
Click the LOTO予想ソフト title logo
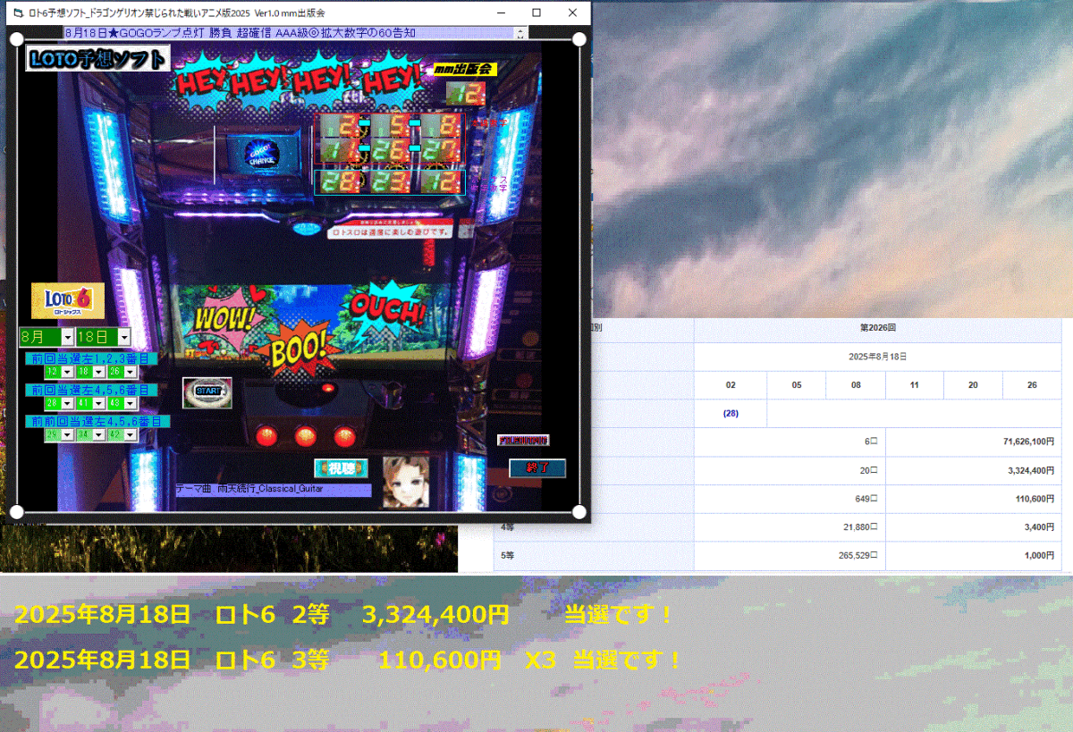click(97, 60)
